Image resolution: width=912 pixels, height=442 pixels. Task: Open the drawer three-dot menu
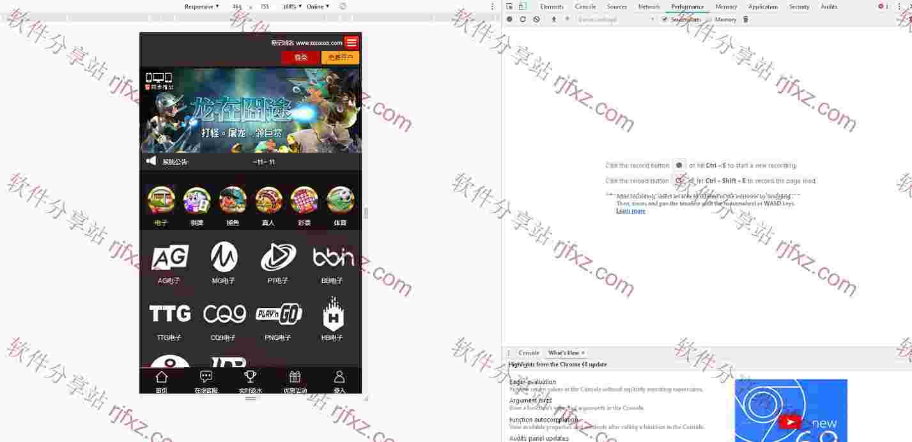[x=509, y=353]
